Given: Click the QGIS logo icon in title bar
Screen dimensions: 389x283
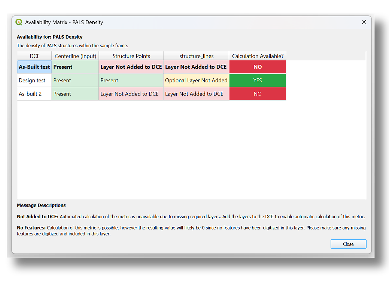Looking at the screenshot, I should pos(19,22).
